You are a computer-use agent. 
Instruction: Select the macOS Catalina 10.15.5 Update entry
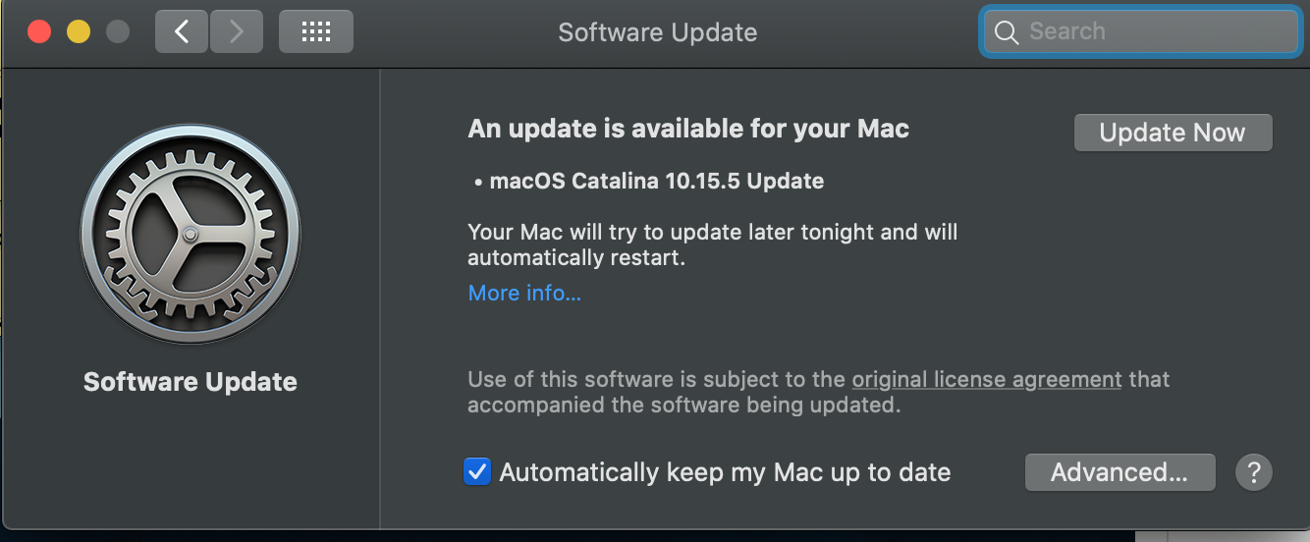pos(656,181)
